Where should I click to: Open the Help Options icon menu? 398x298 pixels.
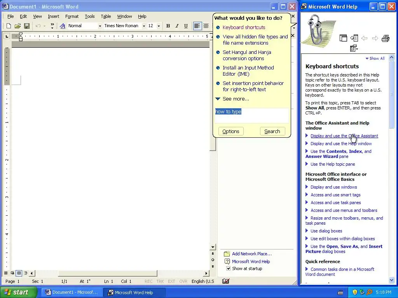[x=354, y=48]
